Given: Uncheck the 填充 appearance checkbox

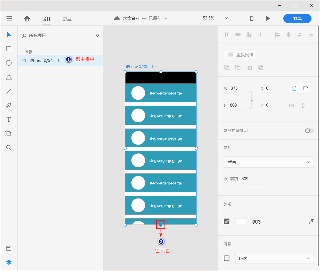Looking at the screenshot, I should [227, 221].
